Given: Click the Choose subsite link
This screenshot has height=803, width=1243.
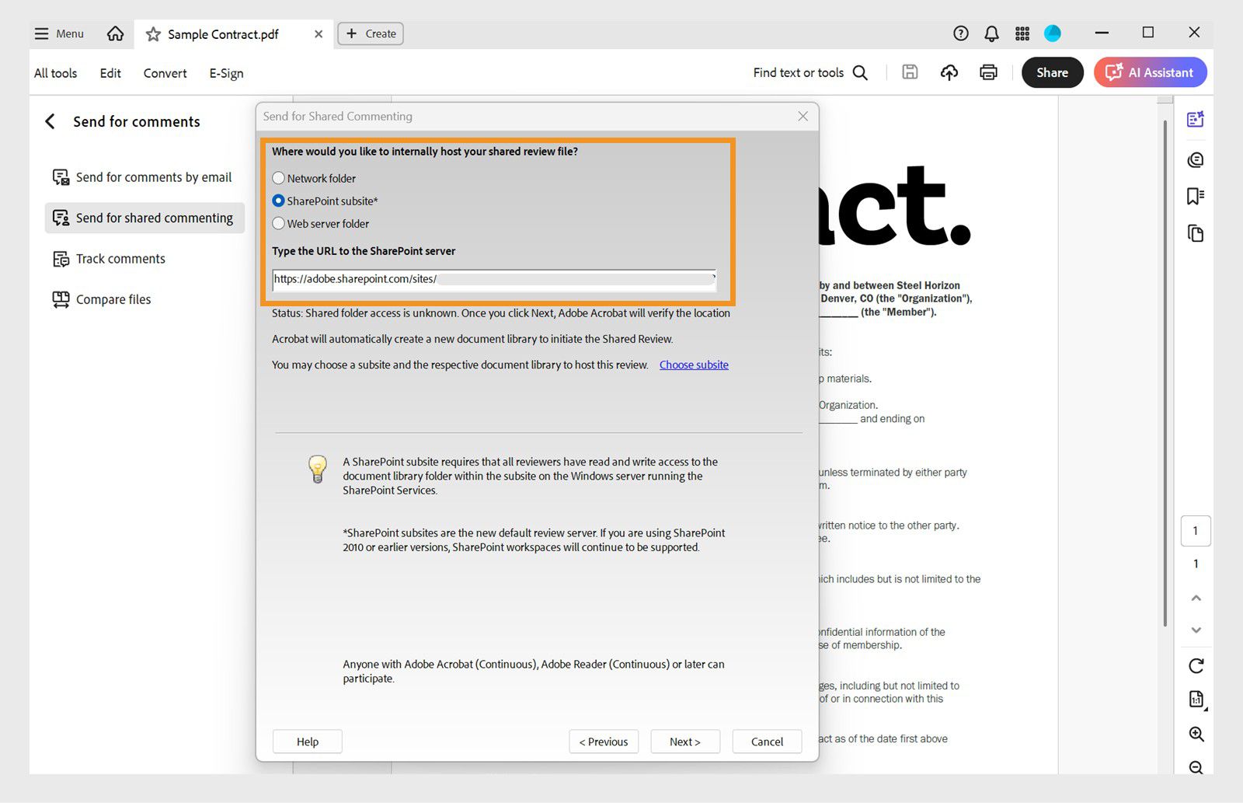Looking at the screenshot, I should (x=694, y=365).
